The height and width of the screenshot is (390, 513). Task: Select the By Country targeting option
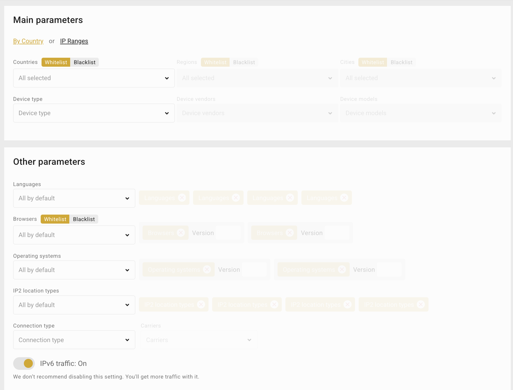click(28, 41)
